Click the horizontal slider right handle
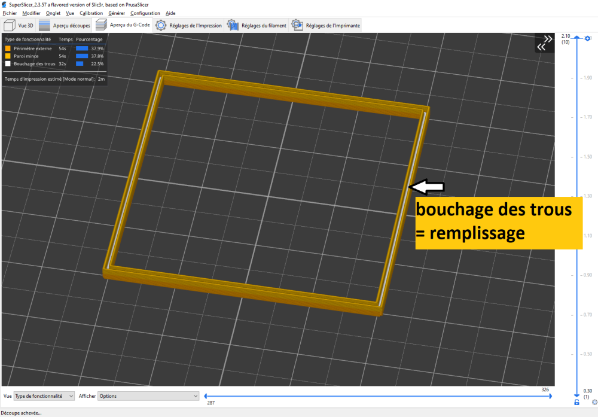Screen dimensions: 598x417 [550, 396]
